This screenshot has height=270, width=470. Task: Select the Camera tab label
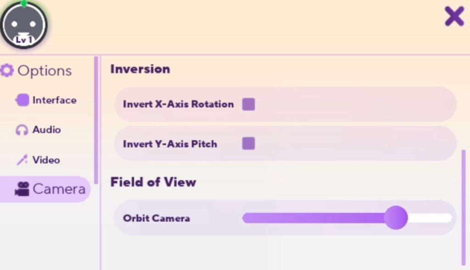59,189
